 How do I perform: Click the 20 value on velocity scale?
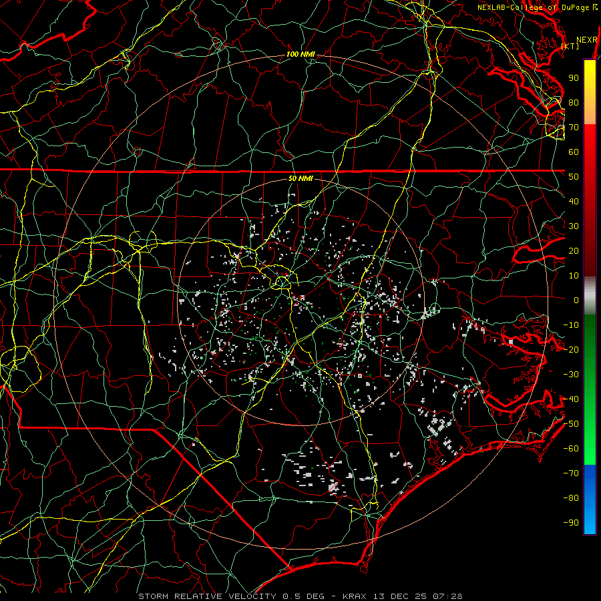pos(574,250)
